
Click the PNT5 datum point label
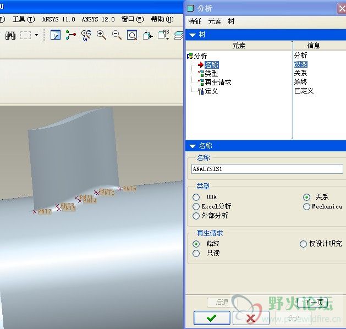pyautogui.click(x=69, y=208)
